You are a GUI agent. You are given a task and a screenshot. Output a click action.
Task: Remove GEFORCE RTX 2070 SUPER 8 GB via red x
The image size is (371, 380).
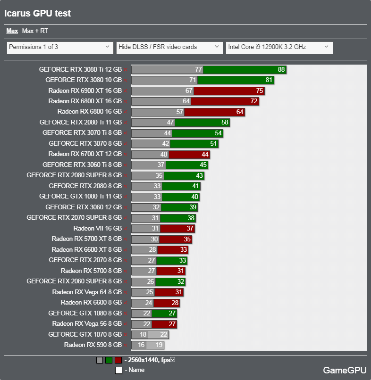(126, 218)
